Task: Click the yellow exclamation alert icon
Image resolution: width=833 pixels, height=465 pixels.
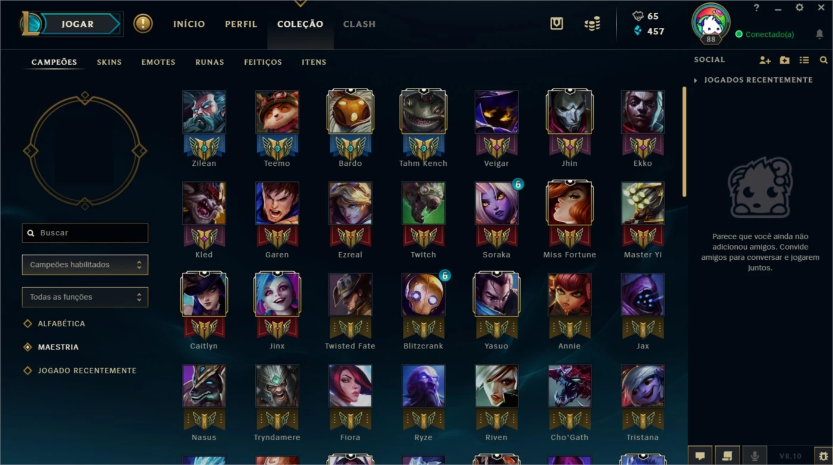Action: [x=143, y=24]
